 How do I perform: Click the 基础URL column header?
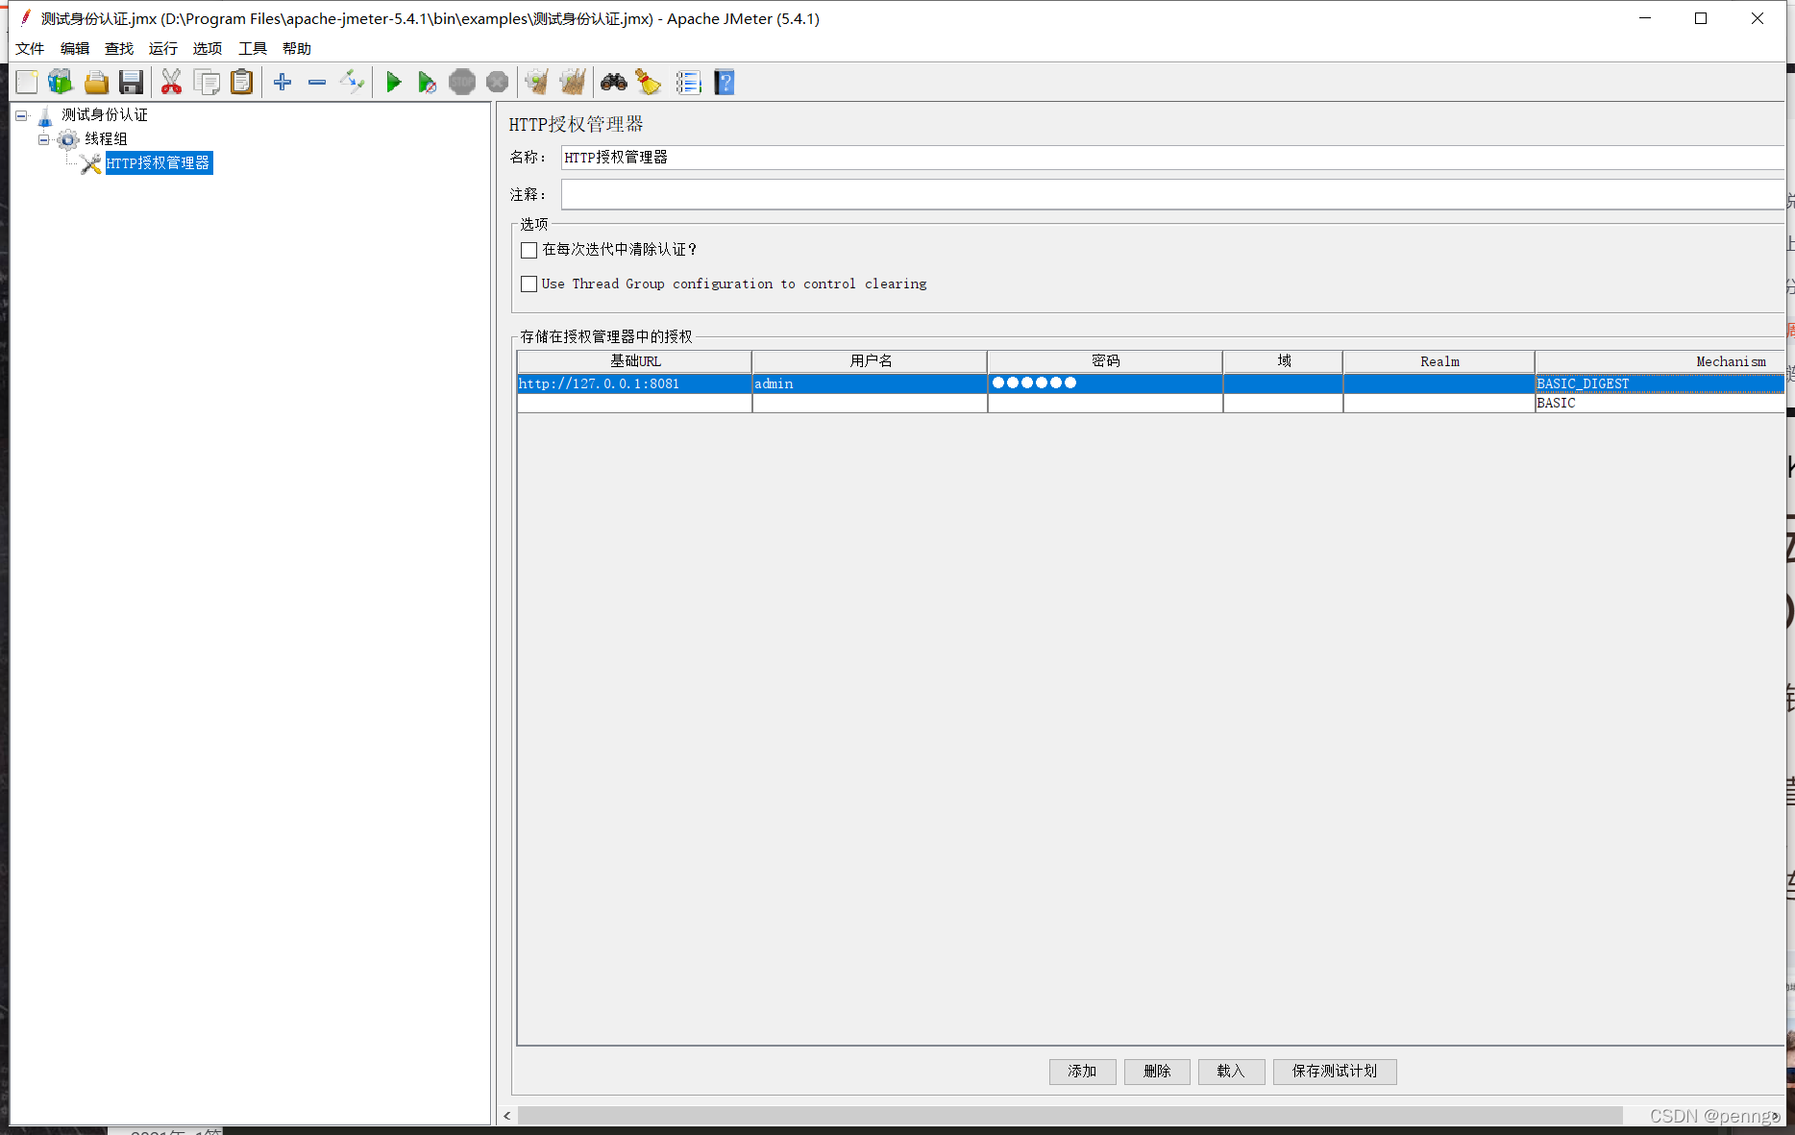[x=634, y=361]
